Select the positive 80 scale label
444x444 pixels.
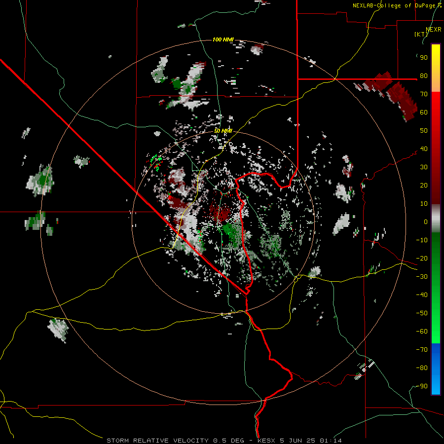[x=424, y=76]
